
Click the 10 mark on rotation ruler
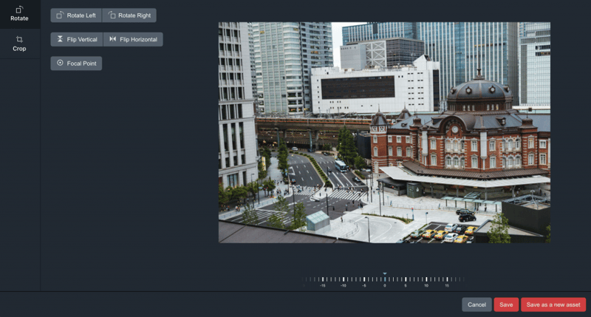426,281
